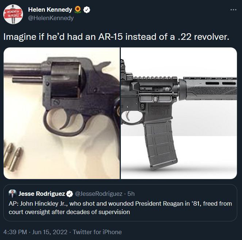The height and width of the screenshot is (240, 242).
Task: Click Jesse Rodriguez's verified checkmark
Action: [69, 194]
